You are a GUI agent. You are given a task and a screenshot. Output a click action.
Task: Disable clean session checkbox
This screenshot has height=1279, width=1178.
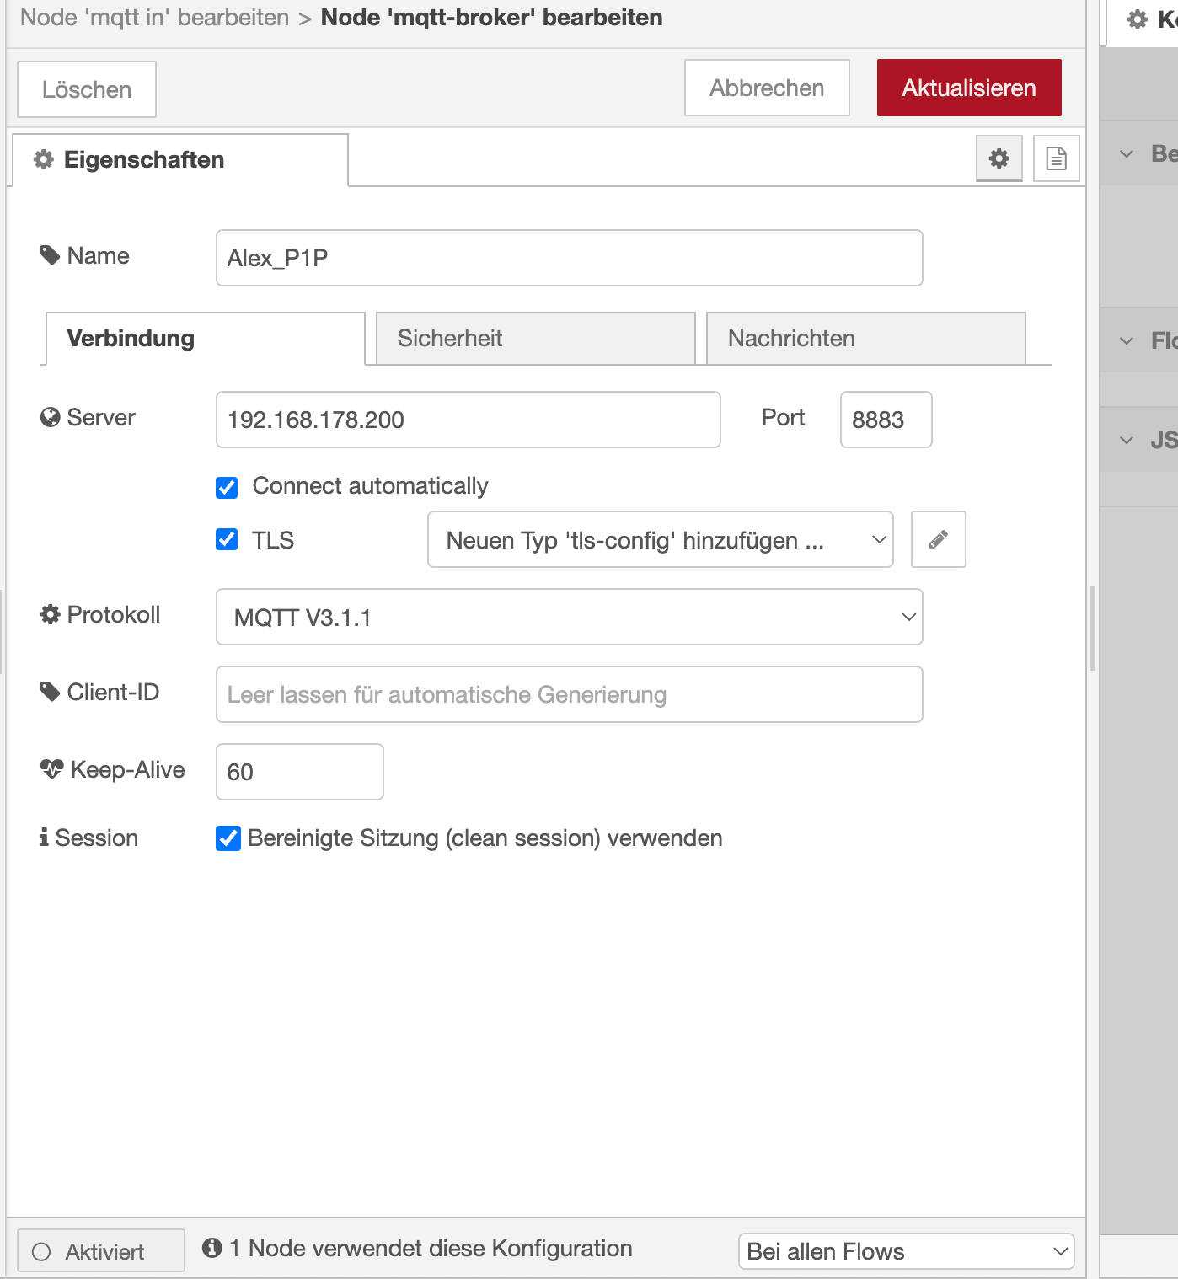tap(228, 838)
